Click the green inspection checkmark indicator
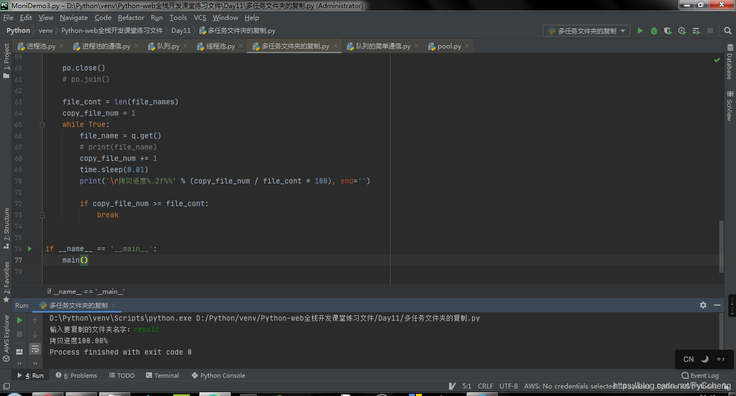 coord(717,60)
